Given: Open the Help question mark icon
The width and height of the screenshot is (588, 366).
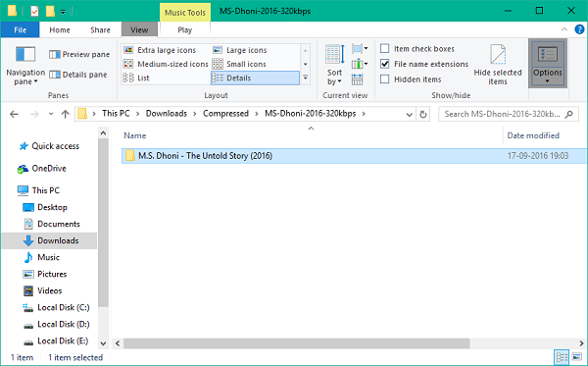Looking at the screenshot, I should [x=579, y=29].
